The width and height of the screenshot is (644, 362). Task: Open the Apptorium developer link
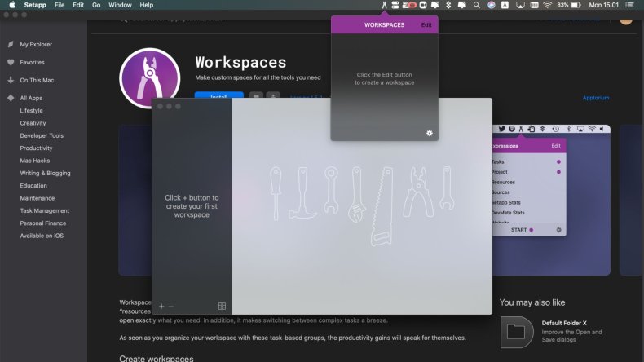click(x=596, y=98)
